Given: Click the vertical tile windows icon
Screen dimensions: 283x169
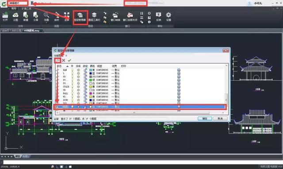Looking at the screenshot, I should (x=141, y=13).
